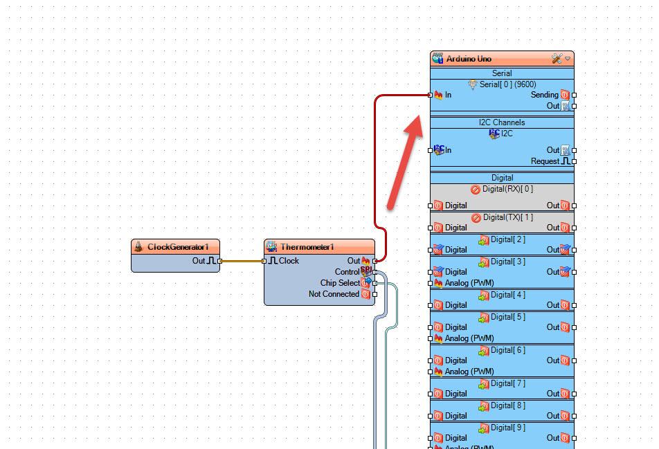
Task: Click the Digital[6] Out label
Action: click(553, 360)
